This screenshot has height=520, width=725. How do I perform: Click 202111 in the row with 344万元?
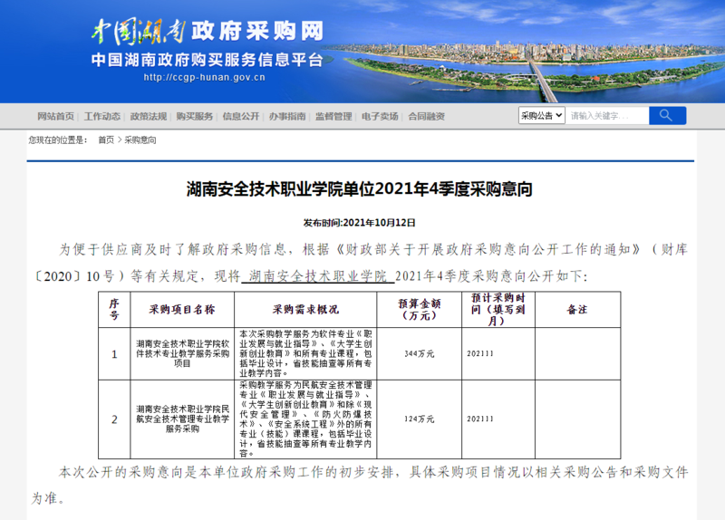(x=480, y=353)
